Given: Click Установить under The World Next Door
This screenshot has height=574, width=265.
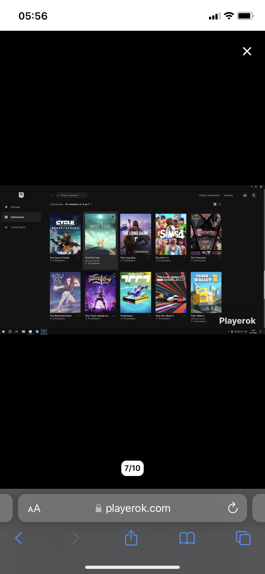Looking at the screenshot, I should (58, 319).
